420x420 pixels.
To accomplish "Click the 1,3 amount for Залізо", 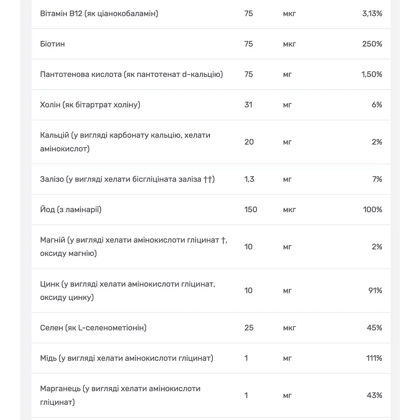I will pyautogui.click(x=249, y=179).
